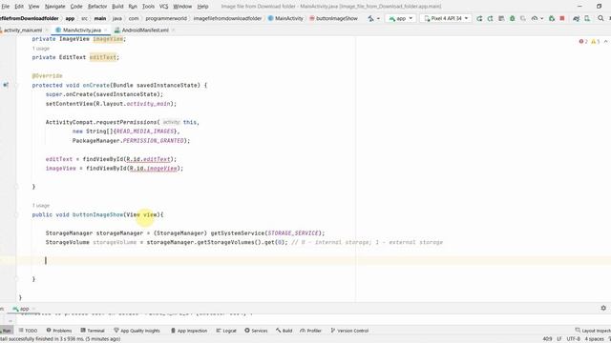Open the App Inspection tool window
The image size is (611, 343).
[189, 331]
